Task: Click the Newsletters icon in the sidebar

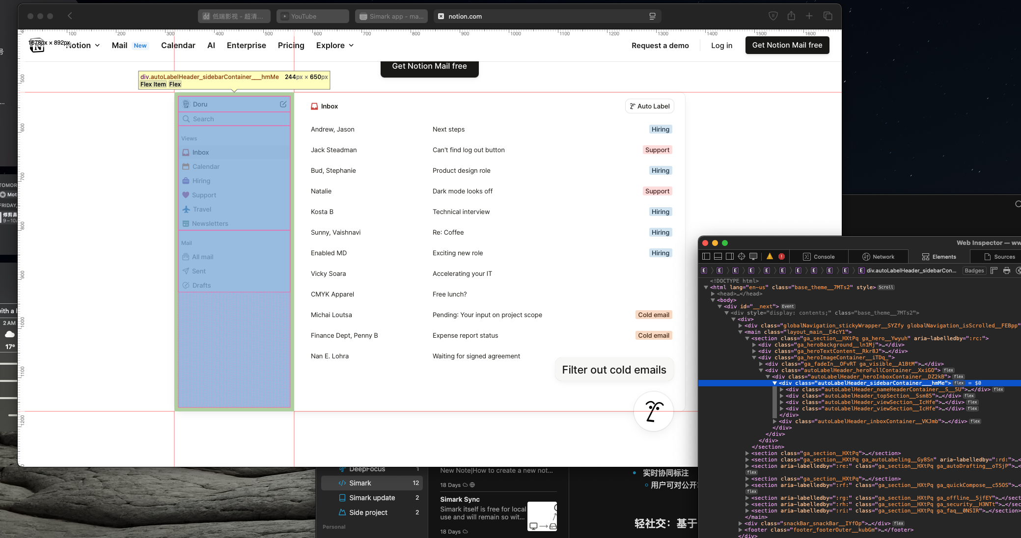Action: 186,223
